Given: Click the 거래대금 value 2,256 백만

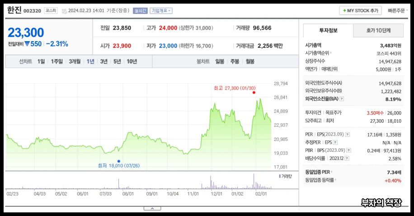Looking at the screenshot, I should point(270,46).
